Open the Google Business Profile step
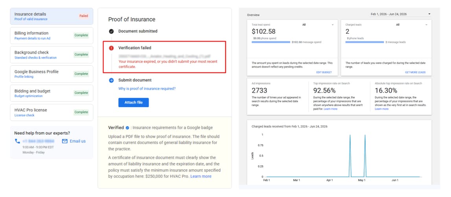 (52, 74)
